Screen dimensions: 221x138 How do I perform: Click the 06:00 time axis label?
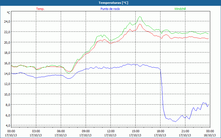[x=61, y=131]
